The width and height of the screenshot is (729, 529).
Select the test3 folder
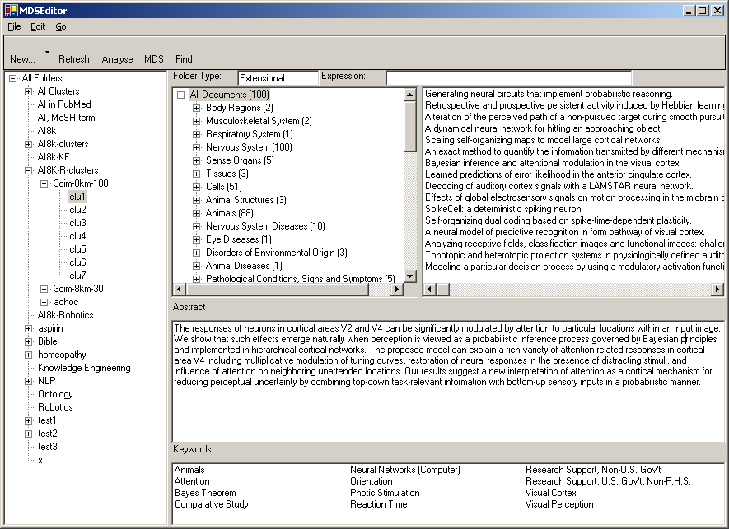pos(48,447)
